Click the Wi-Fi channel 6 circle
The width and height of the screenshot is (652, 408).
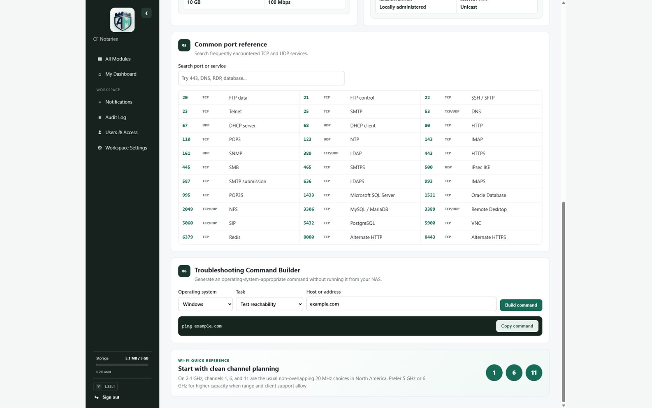click(x=514, y=373)
